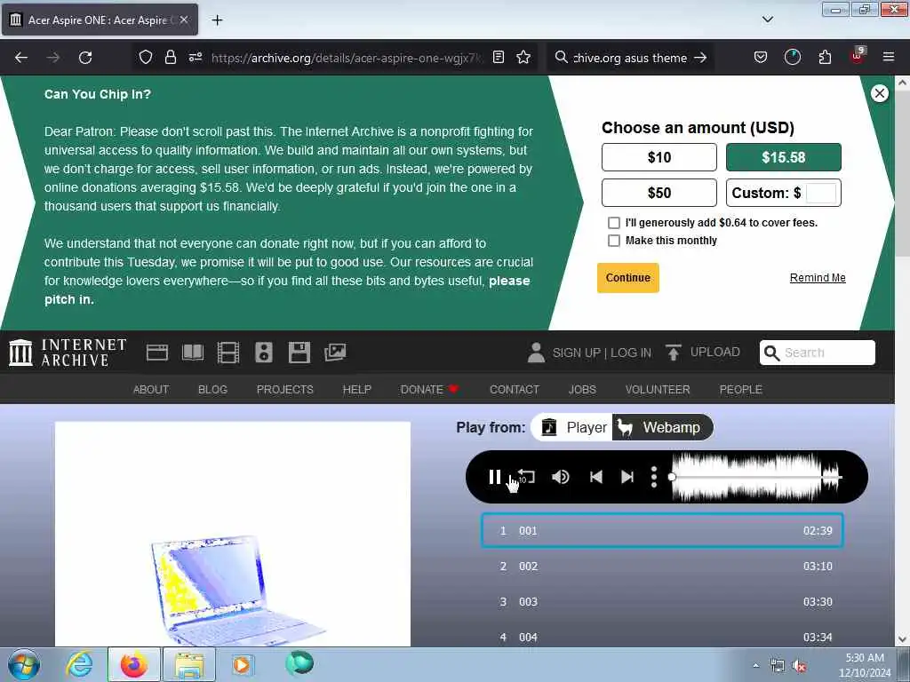Skip to the previous track
Screen dimensions: 910x682
pyautogui.click(x=596, y=477)
